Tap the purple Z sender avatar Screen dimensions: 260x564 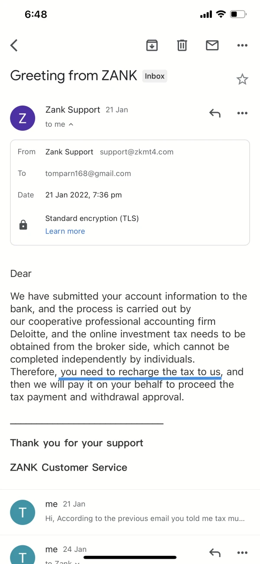(23, 119)
